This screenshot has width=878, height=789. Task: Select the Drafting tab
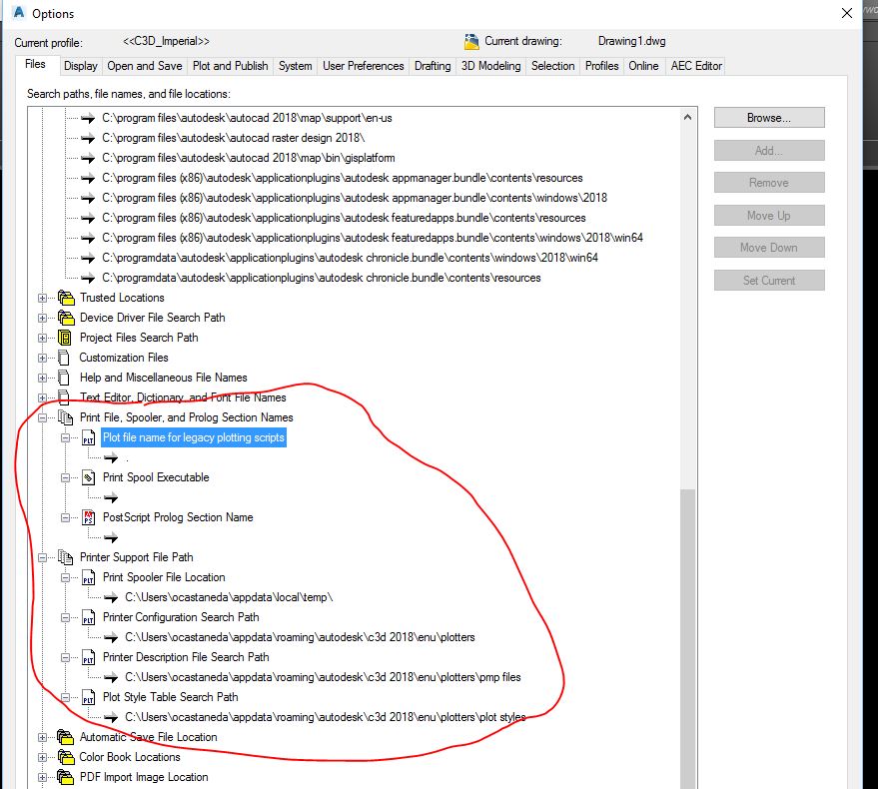[x=433, y=66]
